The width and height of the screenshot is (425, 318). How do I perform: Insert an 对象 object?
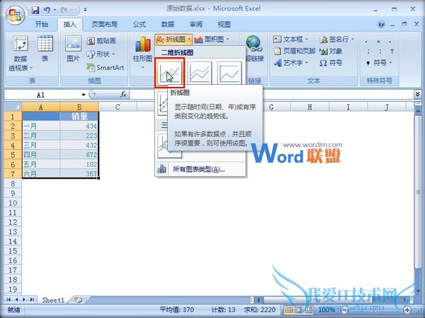331,51
